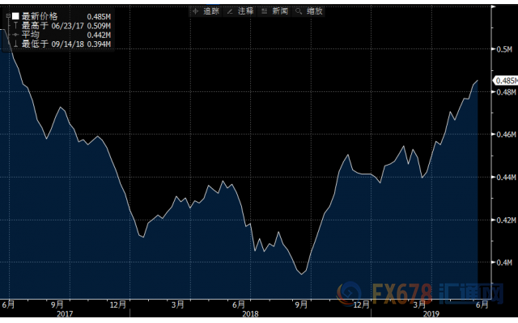518x323 pixels.
Task: Click the 3月 label above 2019
Action: point(419,304)
